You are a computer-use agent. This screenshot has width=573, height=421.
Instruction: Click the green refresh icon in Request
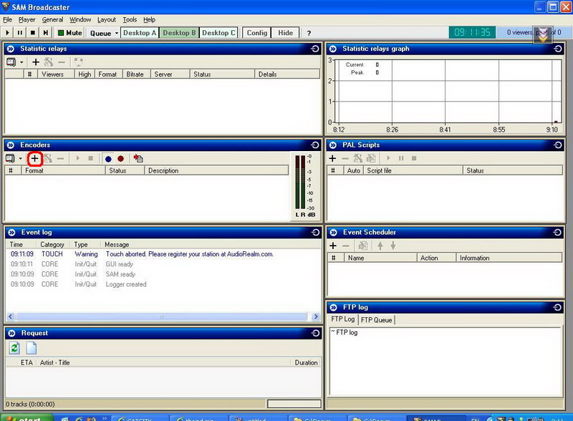(x=14, y=347)
